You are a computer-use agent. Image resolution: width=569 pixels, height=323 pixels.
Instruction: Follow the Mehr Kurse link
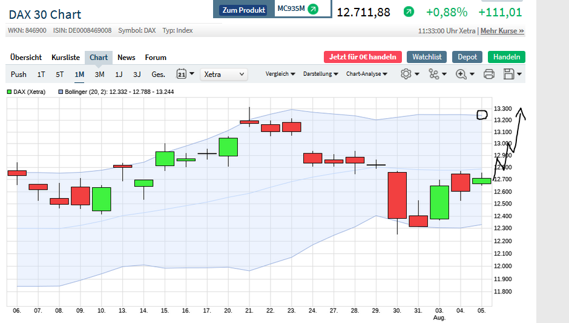pyautogui.click(x=502, y=31)
